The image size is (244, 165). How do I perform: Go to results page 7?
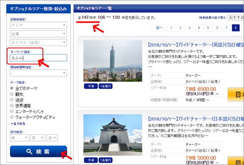[x=227, y=28]
